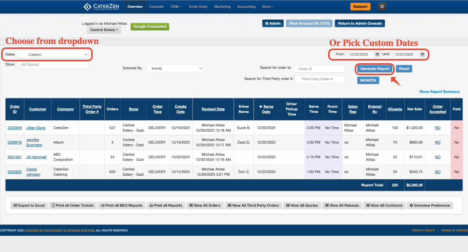
Task: Open the Marketing tab
Action: tap(222, 7)
